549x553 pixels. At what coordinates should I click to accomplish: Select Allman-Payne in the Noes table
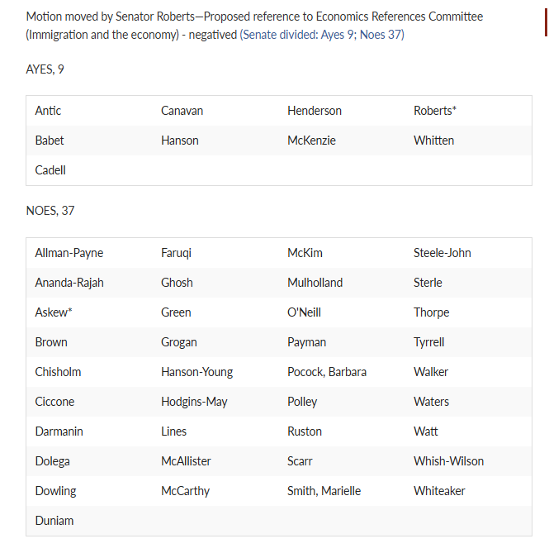(x=69, y=253)
